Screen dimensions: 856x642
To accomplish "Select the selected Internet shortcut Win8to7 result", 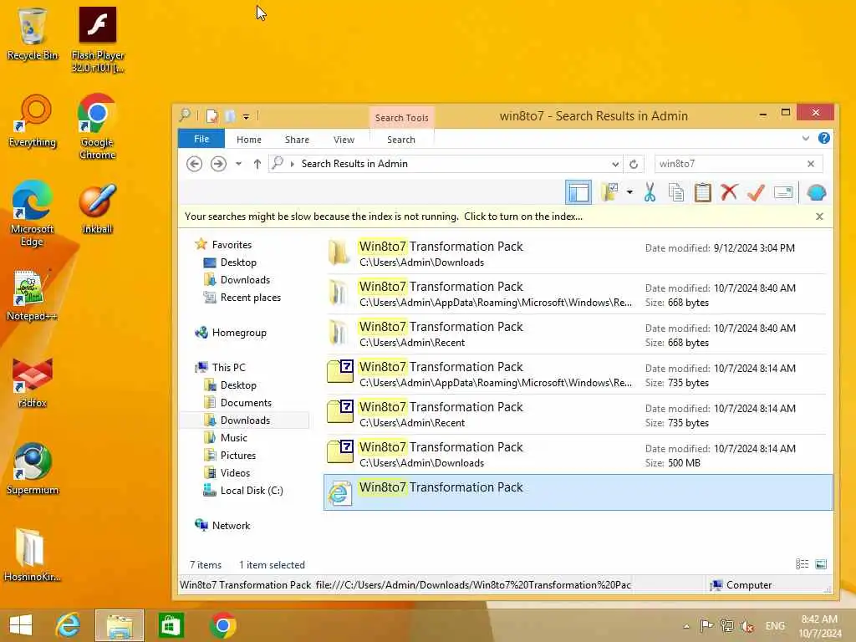I will pos(578,492).
